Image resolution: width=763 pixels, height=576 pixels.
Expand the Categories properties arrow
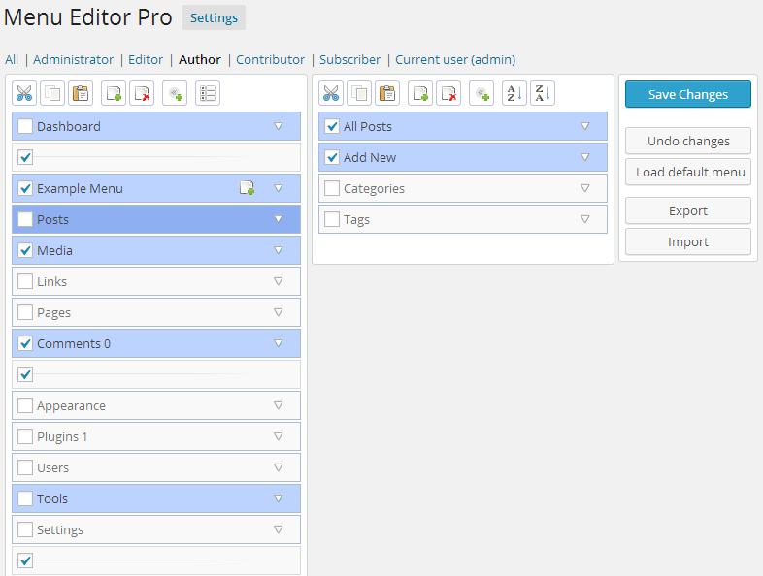[585, 188]
